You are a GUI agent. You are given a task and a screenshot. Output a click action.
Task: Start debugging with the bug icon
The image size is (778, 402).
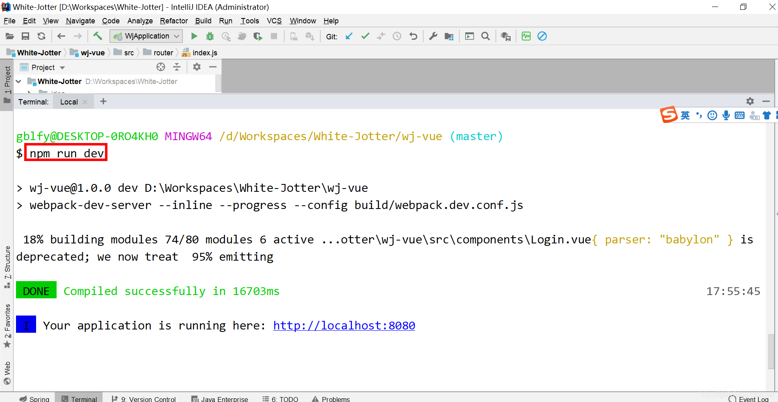click(210, 36)
